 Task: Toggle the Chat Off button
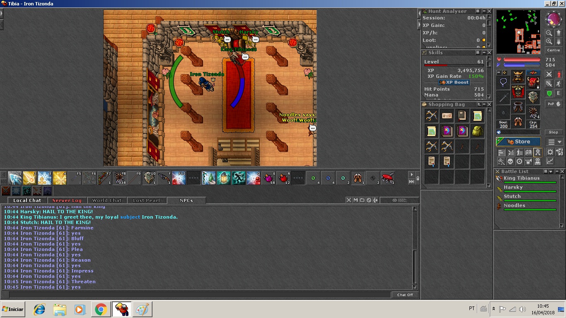(x=405, y=295)
